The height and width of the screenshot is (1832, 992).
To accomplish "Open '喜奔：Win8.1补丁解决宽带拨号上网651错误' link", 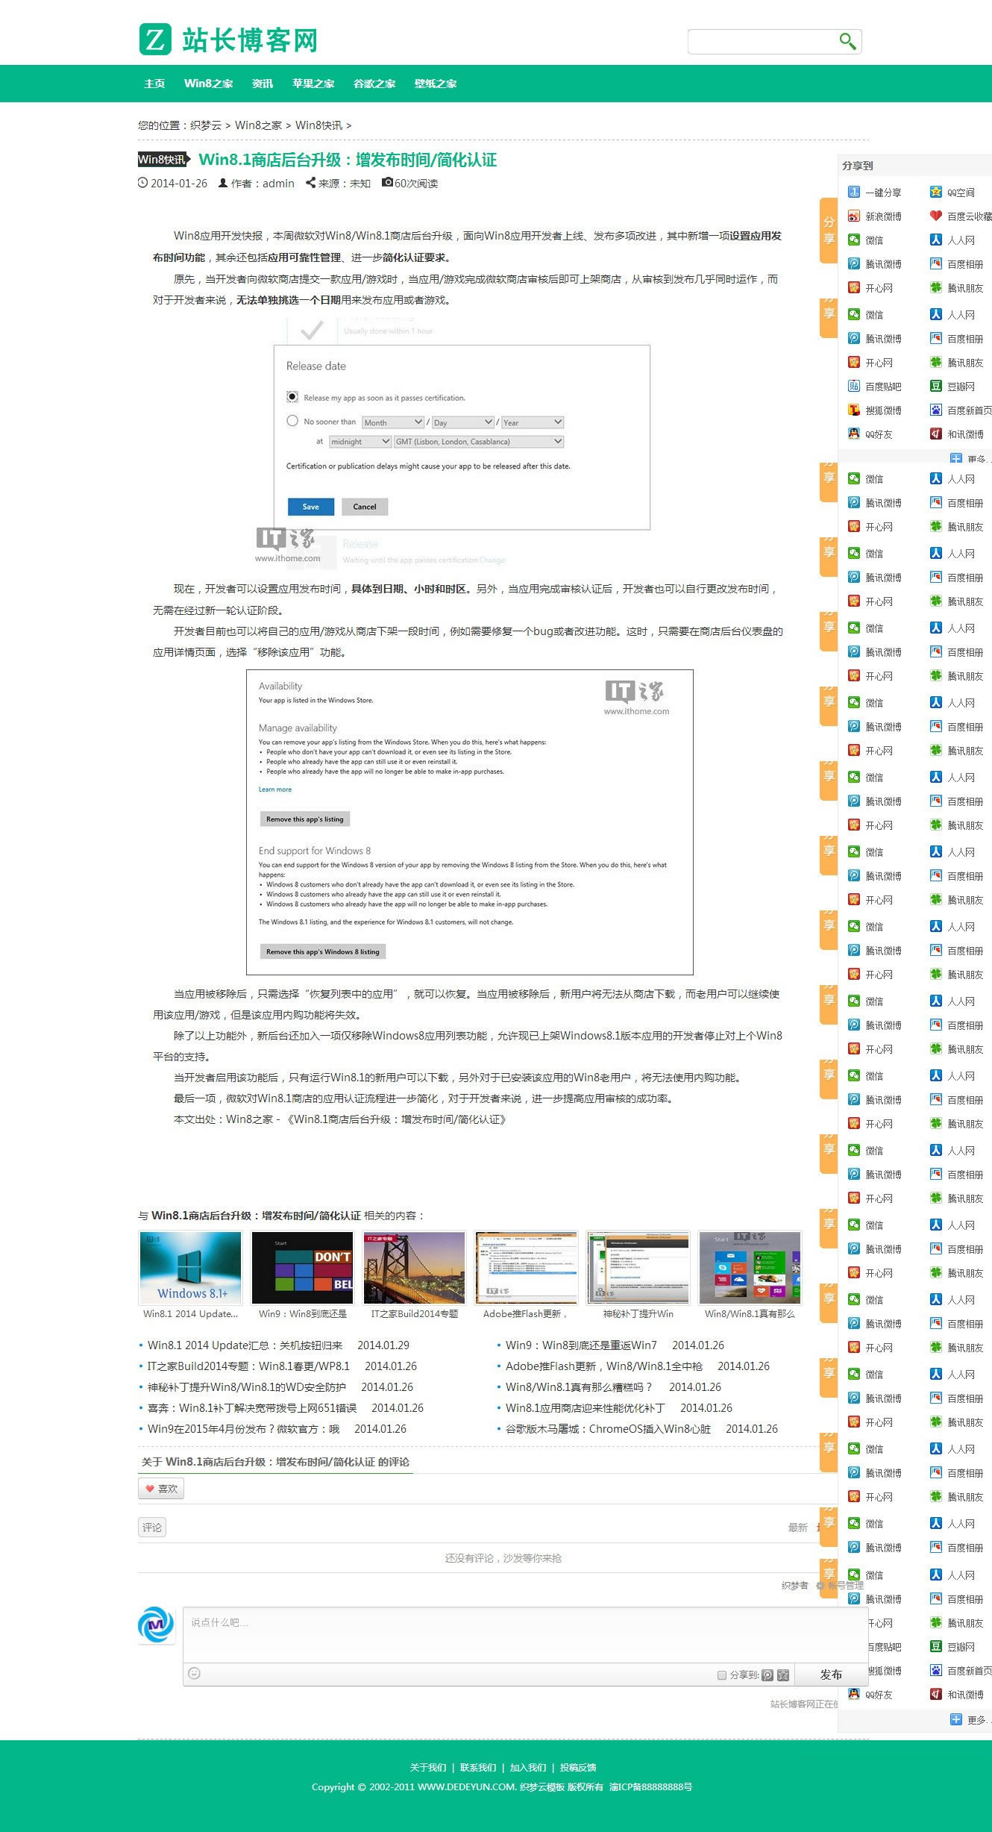I will tap(252, 1407).
